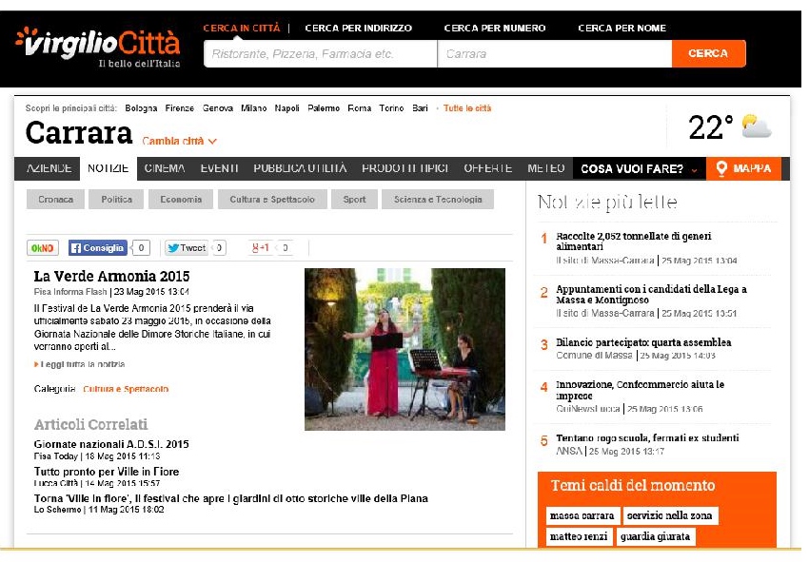The height and width of the screenshot is (562, 809).
Task: Open Tutte le città list
Action: click(467, 108)
